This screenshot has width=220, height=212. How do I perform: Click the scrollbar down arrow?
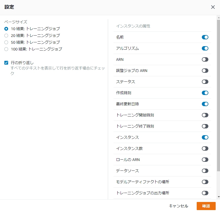[218, 197]
